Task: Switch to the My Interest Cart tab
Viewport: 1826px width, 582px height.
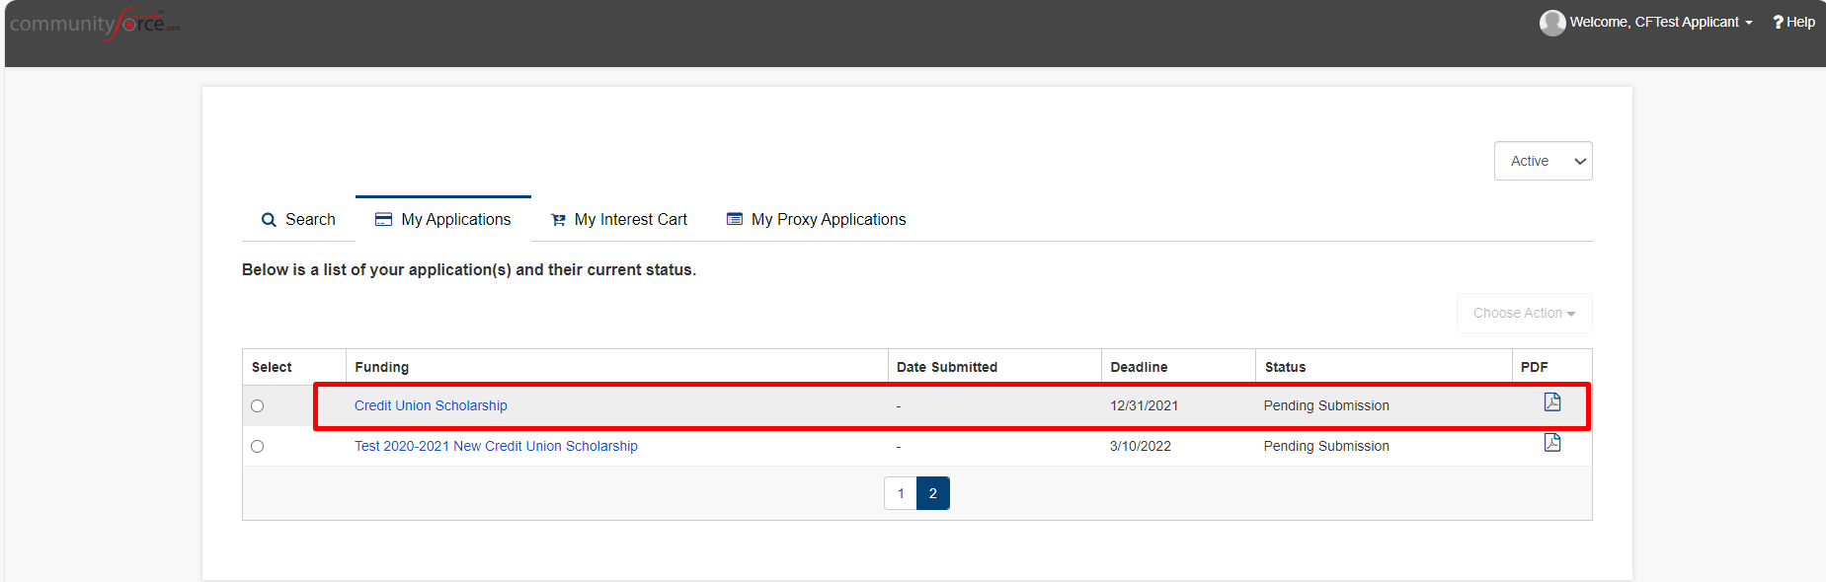Action: coord(619,219)
